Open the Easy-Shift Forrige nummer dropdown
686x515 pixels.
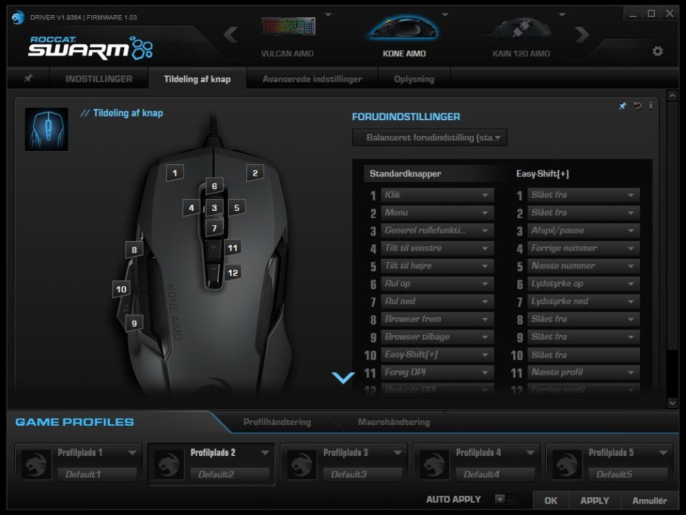584,249
